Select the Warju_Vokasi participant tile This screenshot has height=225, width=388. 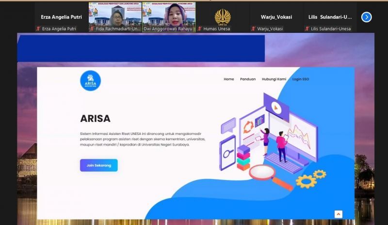coord(276,17)
